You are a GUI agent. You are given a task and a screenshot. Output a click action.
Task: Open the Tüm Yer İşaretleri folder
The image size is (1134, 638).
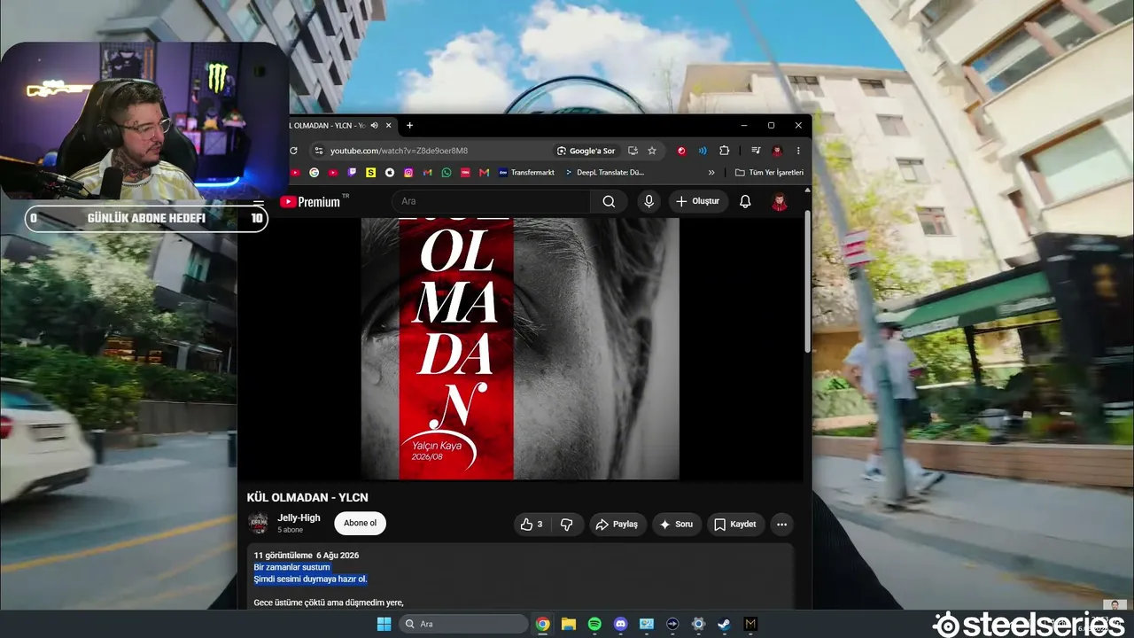[769, 173]
